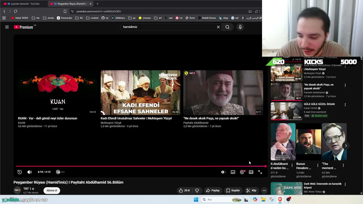Open options for 'Ne desek eksik Paşa' sidebar video
This screenshot has height=204, width=363.
pos(345,85)
